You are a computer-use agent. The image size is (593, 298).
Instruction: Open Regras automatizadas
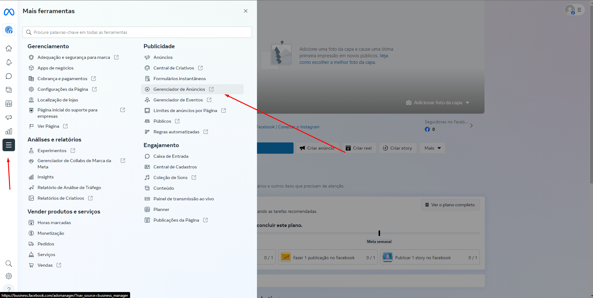(x=176, y=132)
